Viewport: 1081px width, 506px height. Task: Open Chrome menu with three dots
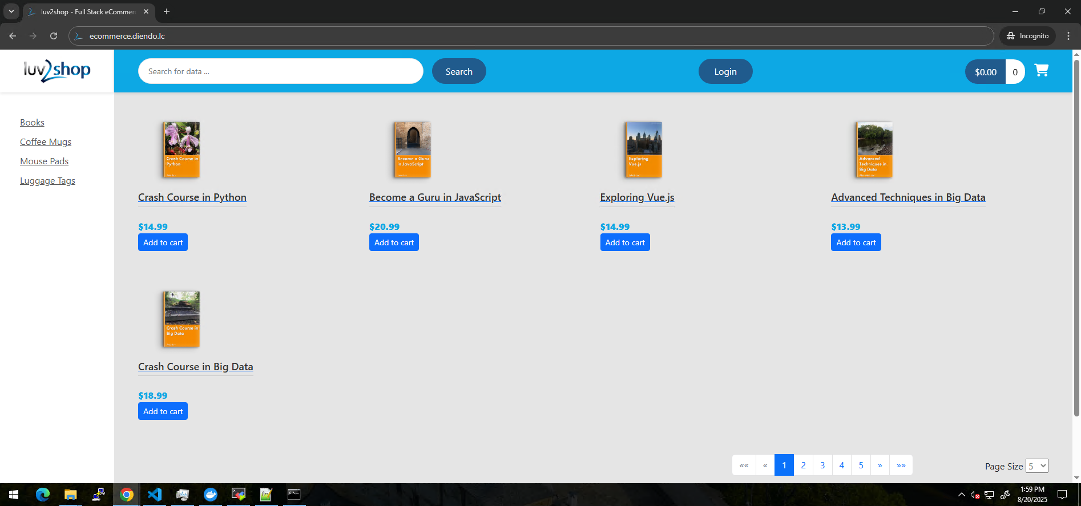pos(1068,36)
